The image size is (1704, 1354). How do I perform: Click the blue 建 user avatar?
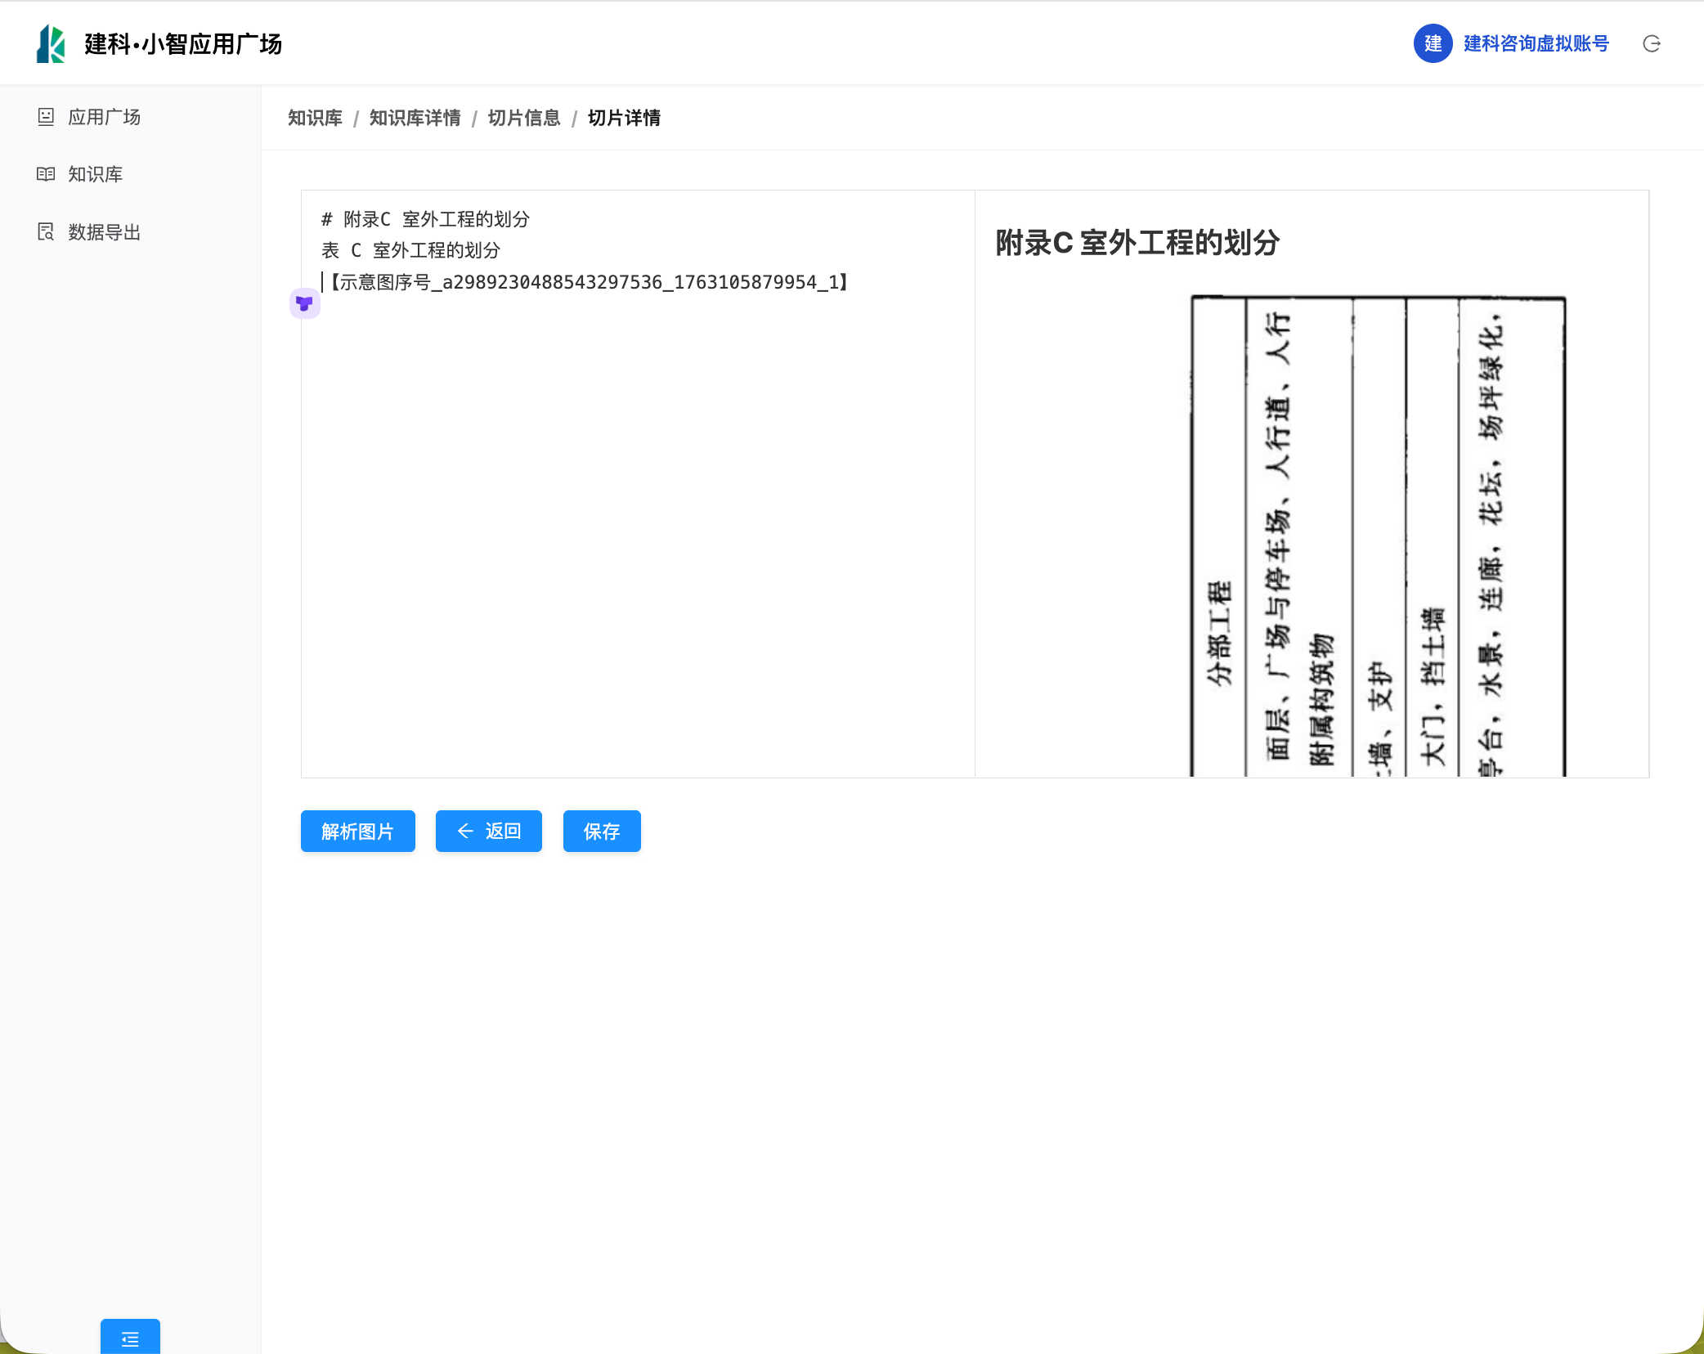(x=1433, y=43)
